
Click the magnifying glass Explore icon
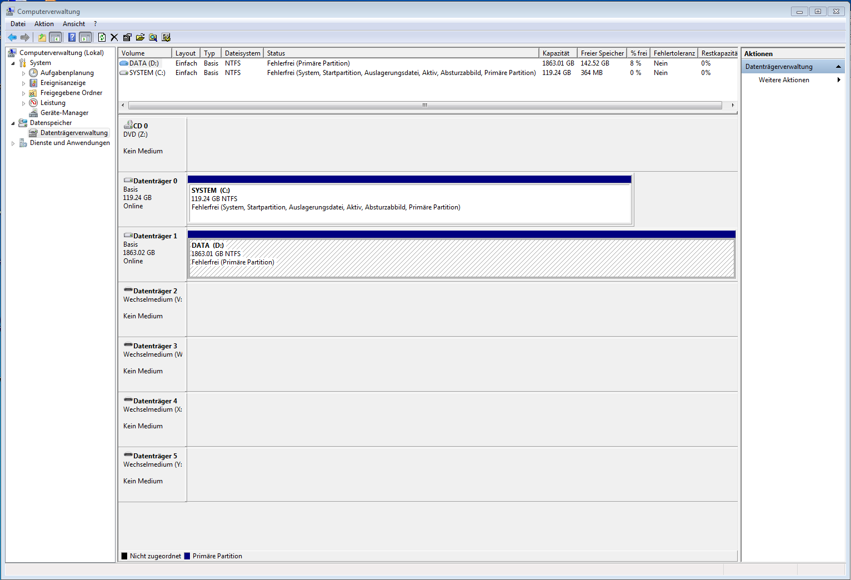point(153,37)
